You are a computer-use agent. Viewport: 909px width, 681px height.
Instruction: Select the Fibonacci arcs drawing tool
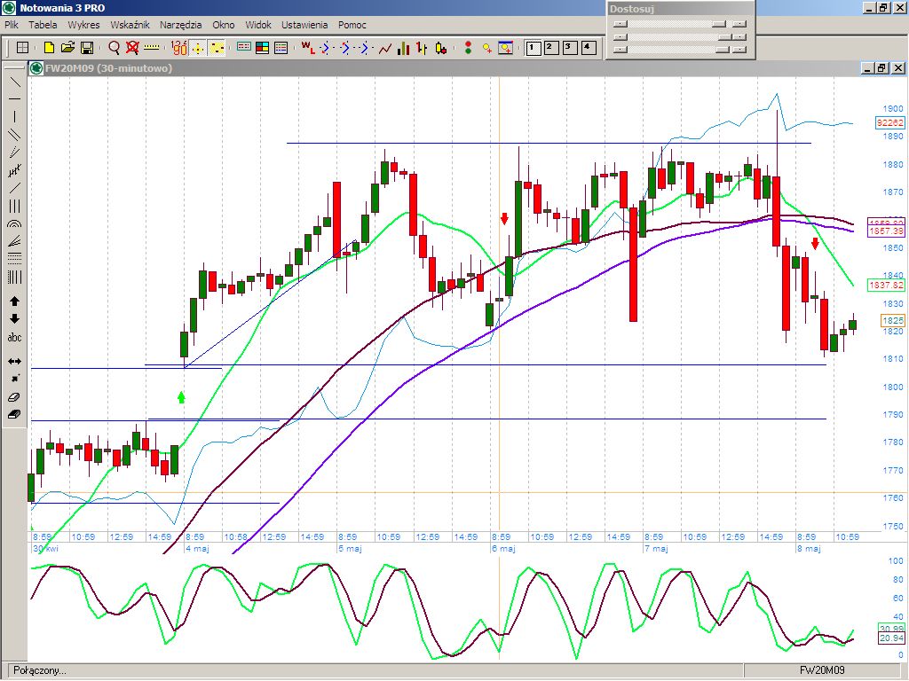click(14, 224)
